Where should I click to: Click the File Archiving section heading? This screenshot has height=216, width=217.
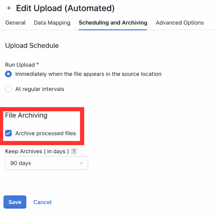pos(26,115)
